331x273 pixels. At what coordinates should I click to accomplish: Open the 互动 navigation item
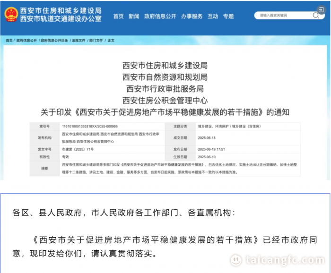click(213, 16)
